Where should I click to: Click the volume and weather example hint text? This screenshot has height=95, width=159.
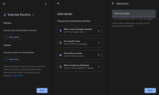[x=134, y=19]
